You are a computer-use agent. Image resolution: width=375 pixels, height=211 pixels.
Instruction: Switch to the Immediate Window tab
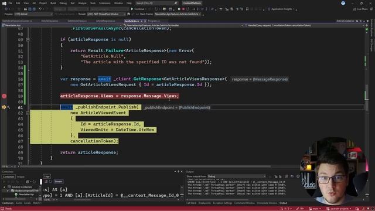pos(267,203)
